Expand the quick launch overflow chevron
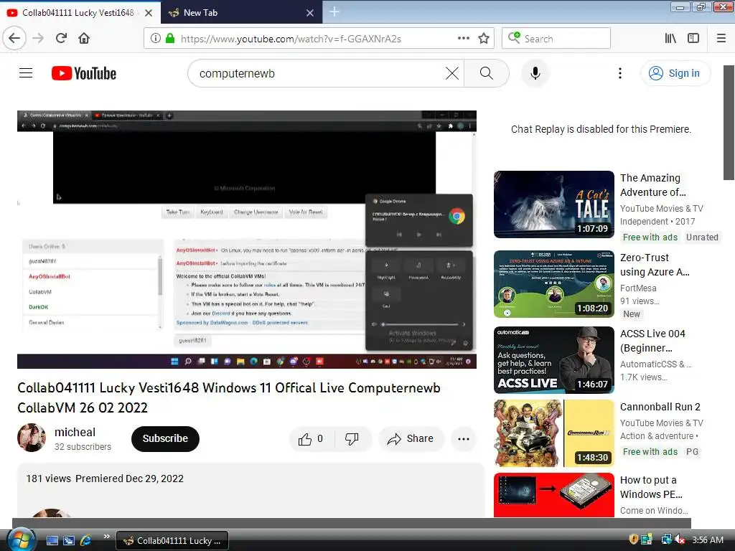Image resolution: width=735 pixels, height=551 pixels. [106, 537]
